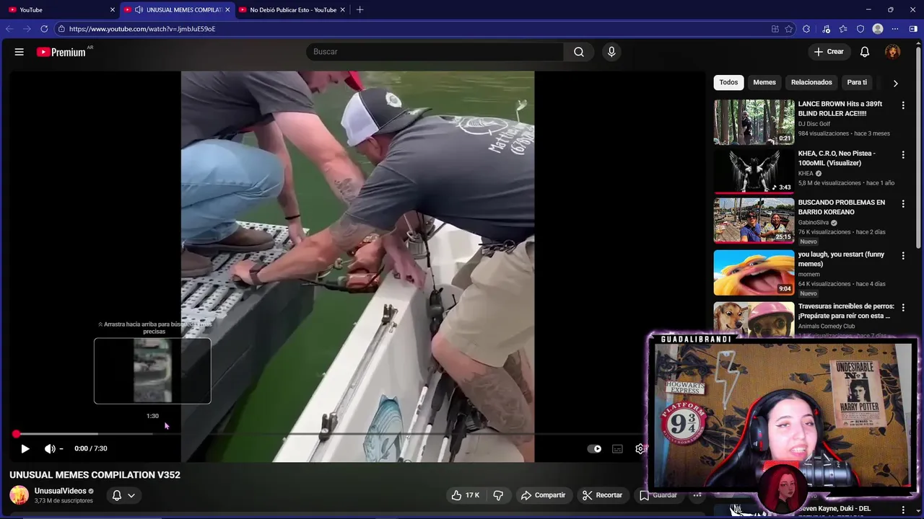Click the red playhead scrubber dot
Viewport: 924px width, 519px height.
[x=16, y=434]
